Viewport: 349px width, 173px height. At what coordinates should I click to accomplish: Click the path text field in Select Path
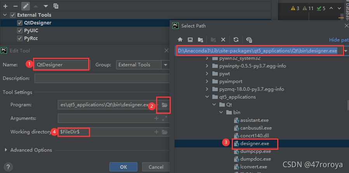coord(260,51)
